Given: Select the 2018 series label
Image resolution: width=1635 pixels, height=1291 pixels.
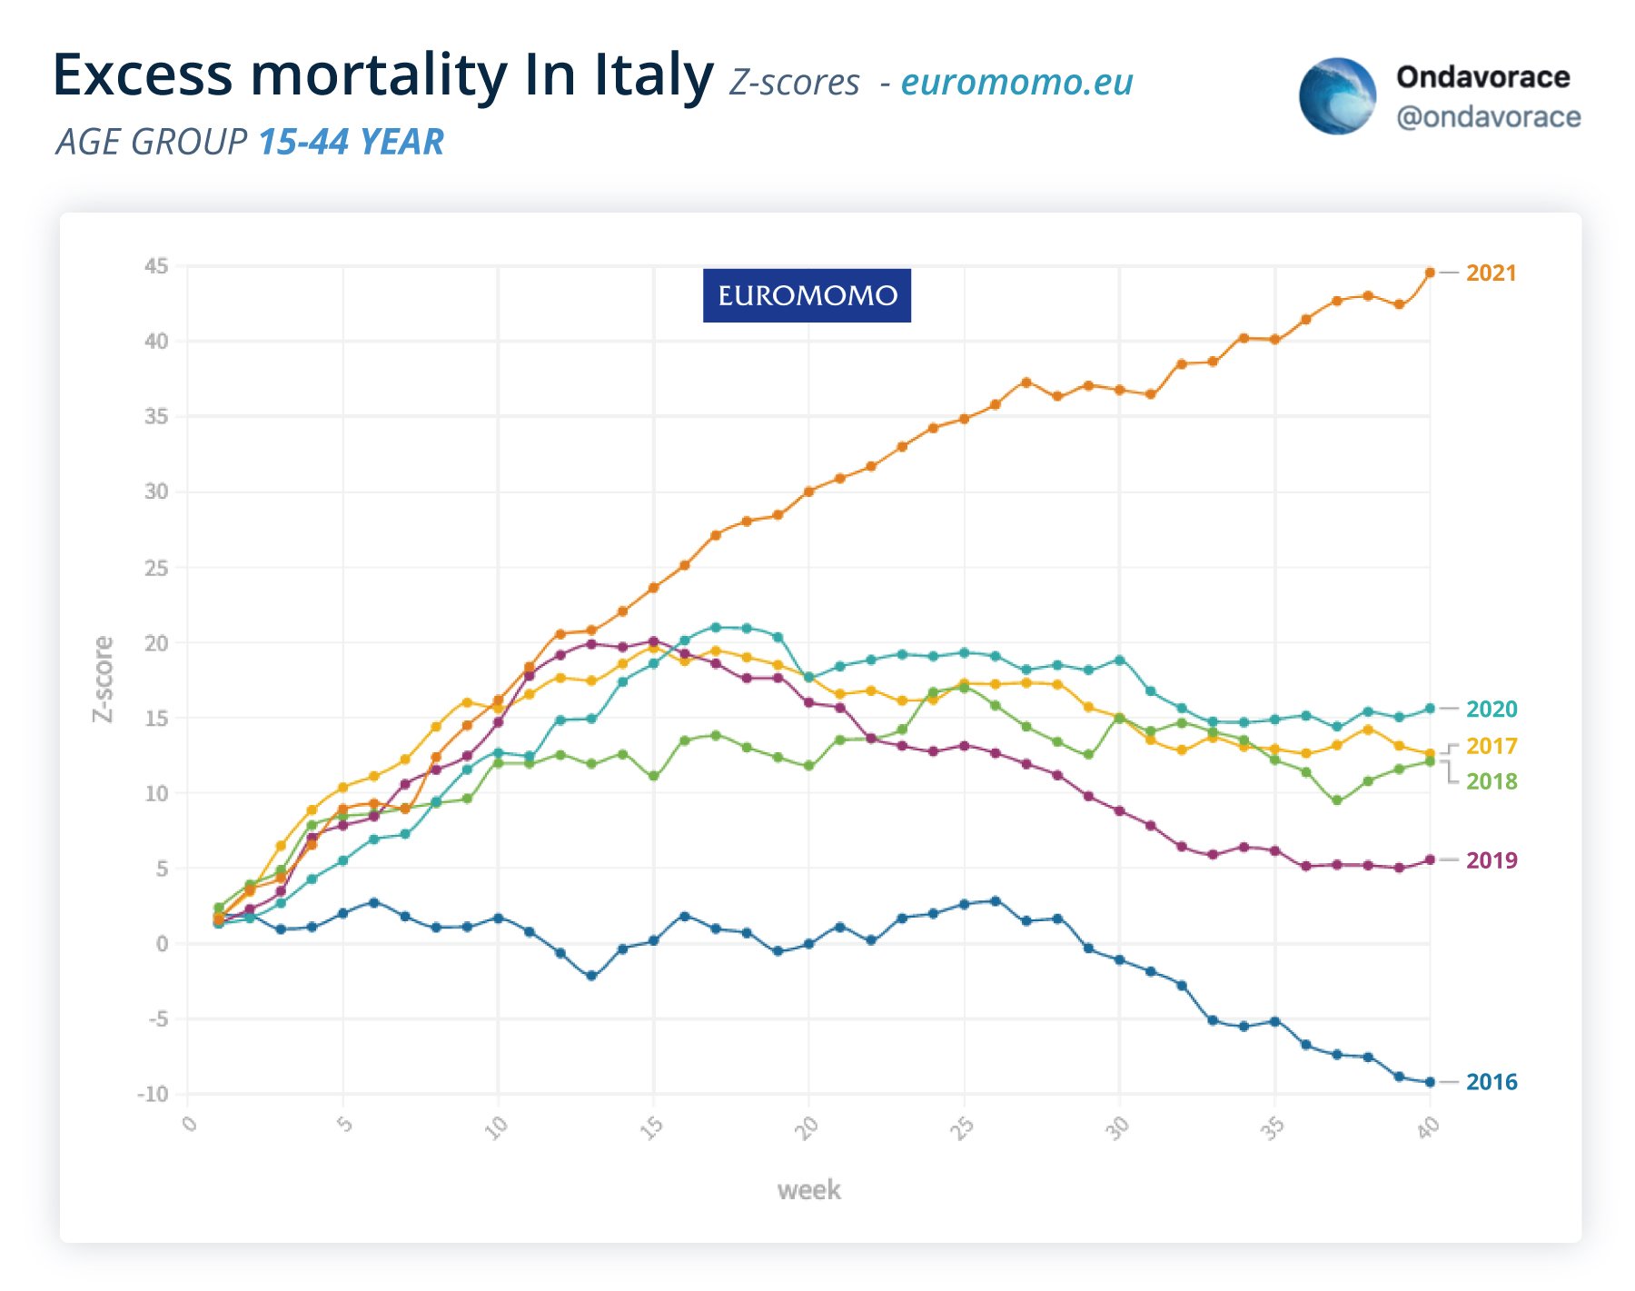Looking at the screenshot, I should pos(1491,781).
